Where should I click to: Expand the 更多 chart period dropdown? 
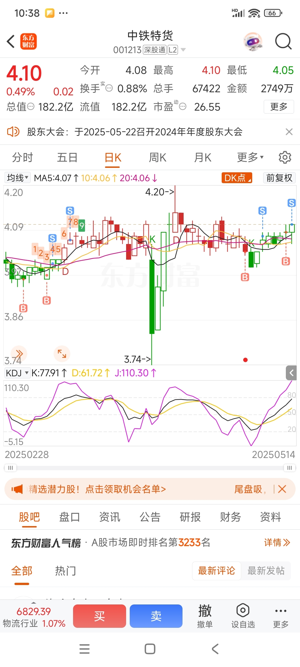pos(250,158)
